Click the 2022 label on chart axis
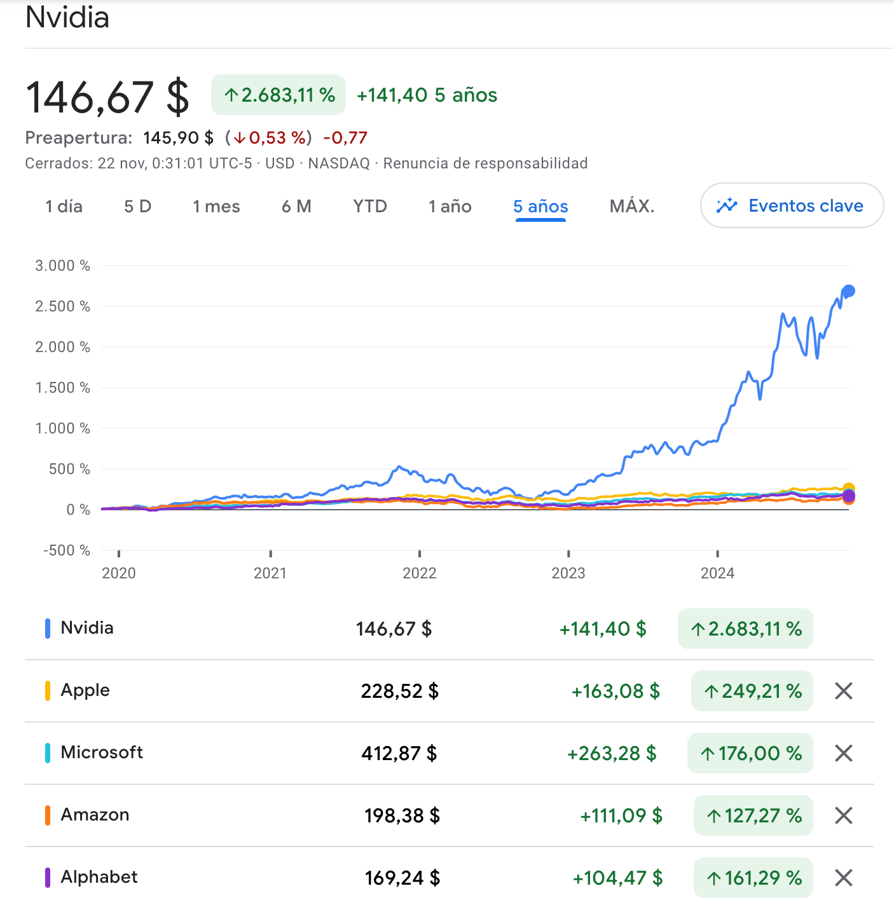Screen dimensions: 894x905 pos(420,573)
